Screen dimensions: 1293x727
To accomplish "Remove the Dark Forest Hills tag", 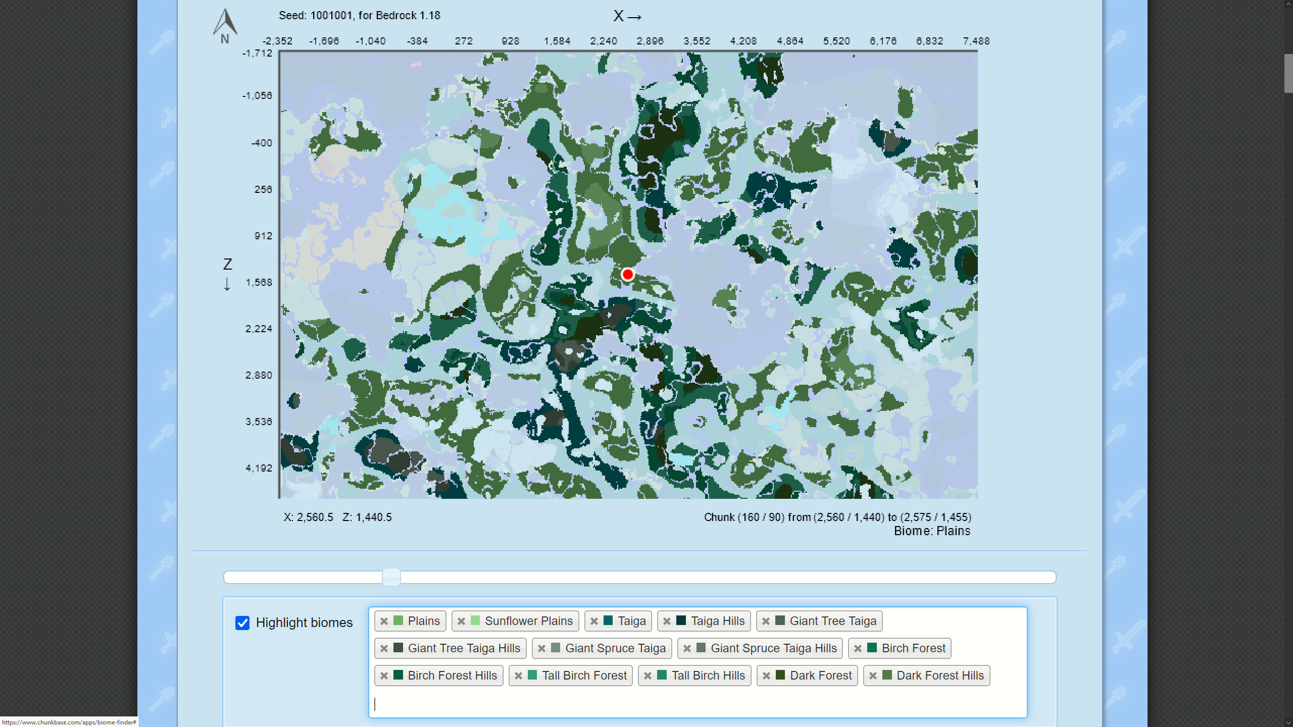I will (873, 676).
